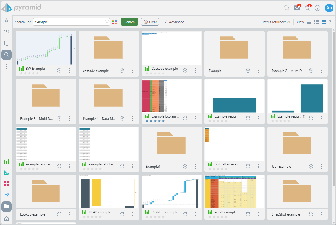Click the mail notifications icon
The width and height of the screenshot is (336, 225).
pos(297,8)
